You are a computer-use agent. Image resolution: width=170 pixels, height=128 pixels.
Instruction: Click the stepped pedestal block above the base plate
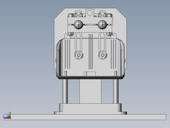(90, 109)
